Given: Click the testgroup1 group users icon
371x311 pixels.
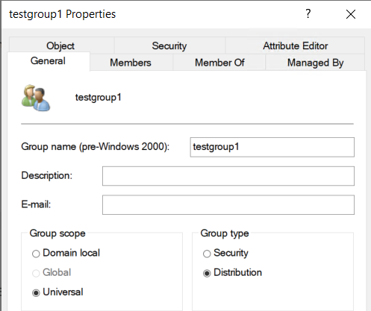Looking at the screenshot, I should coord(36,98).
